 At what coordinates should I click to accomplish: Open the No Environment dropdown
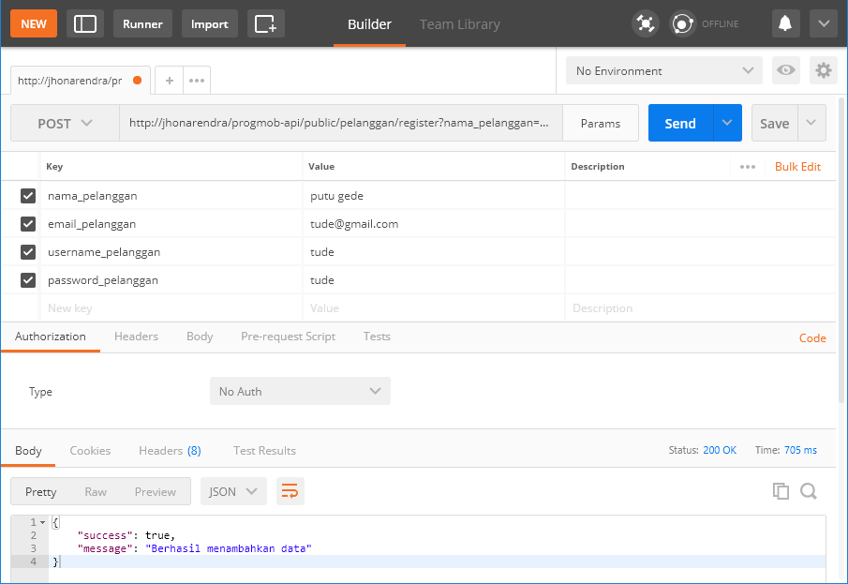tap(664, 70)
